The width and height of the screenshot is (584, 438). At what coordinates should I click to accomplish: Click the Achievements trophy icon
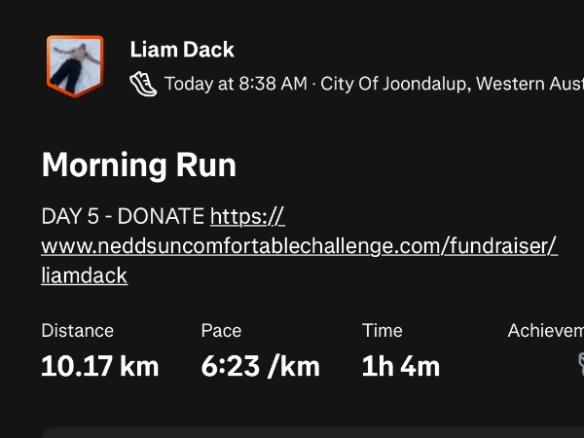coord(580,364)
